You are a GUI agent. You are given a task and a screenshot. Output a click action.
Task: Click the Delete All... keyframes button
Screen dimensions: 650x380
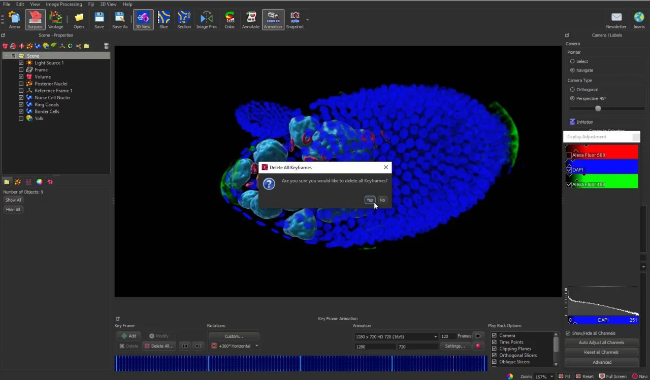[x=158, y=346]
